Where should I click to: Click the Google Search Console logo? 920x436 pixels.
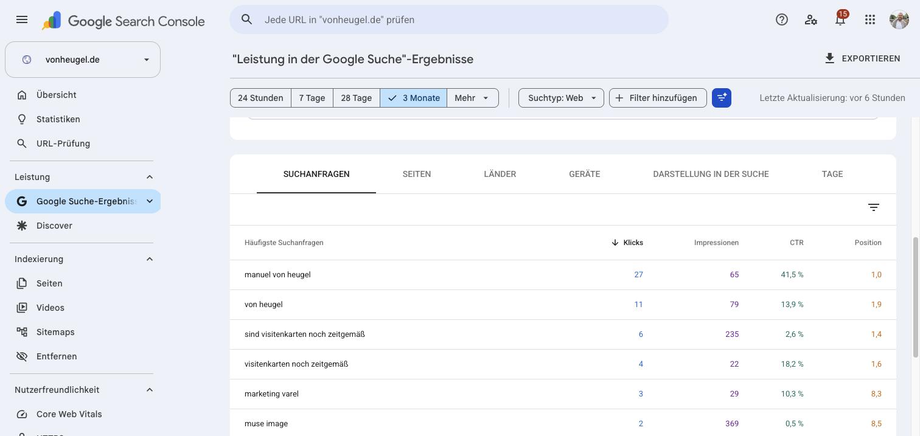pyautogui.click(x=124, y=21)
